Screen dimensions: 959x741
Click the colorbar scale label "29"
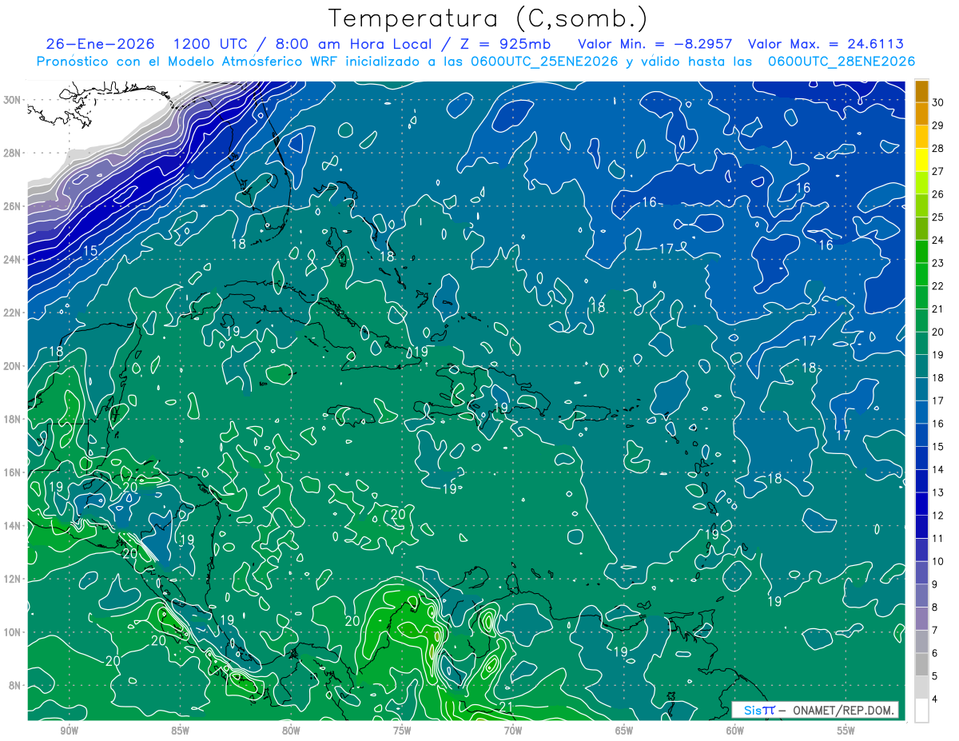tap(938, 125)
